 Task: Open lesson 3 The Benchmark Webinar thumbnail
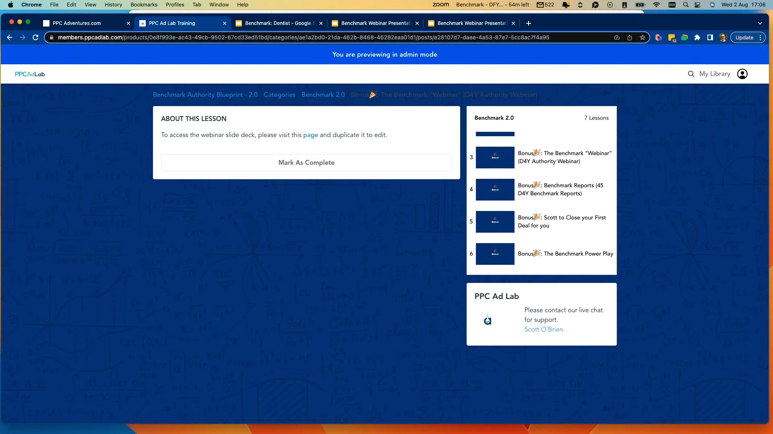[495, 158]
